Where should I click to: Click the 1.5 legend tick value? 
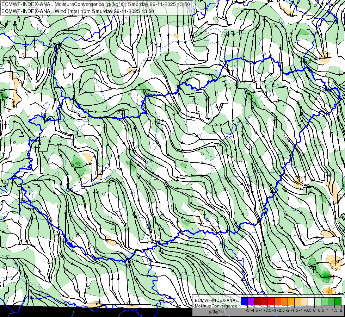pyautogui.click(x=334, y=310)
